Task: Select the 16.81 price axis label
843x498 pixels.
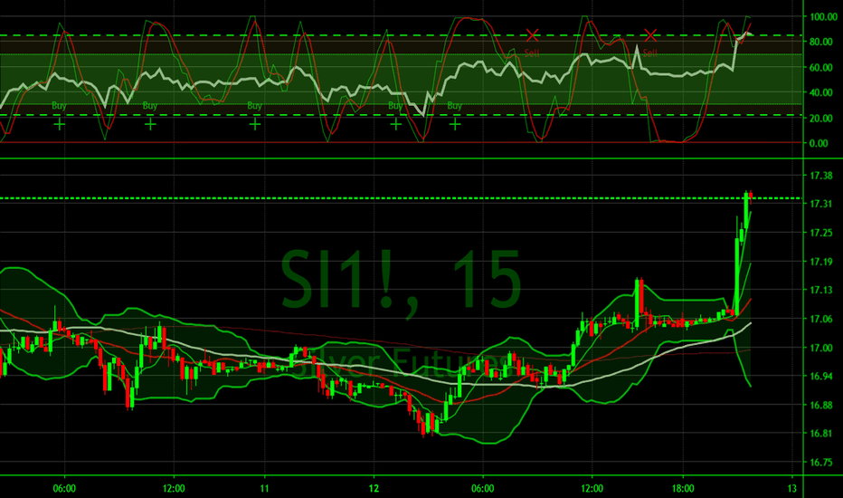Action: click(x=821, y=434)
